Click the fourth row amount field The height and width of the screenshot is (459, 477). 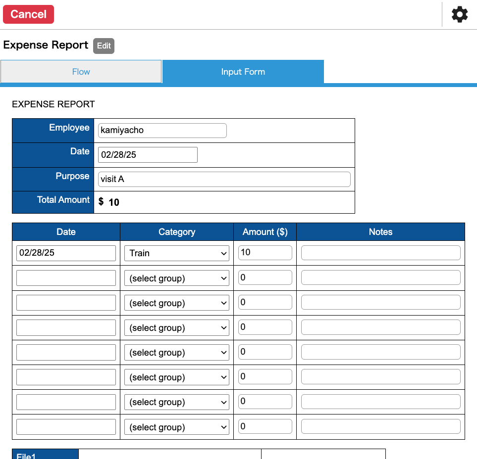[x=265, y=327]
